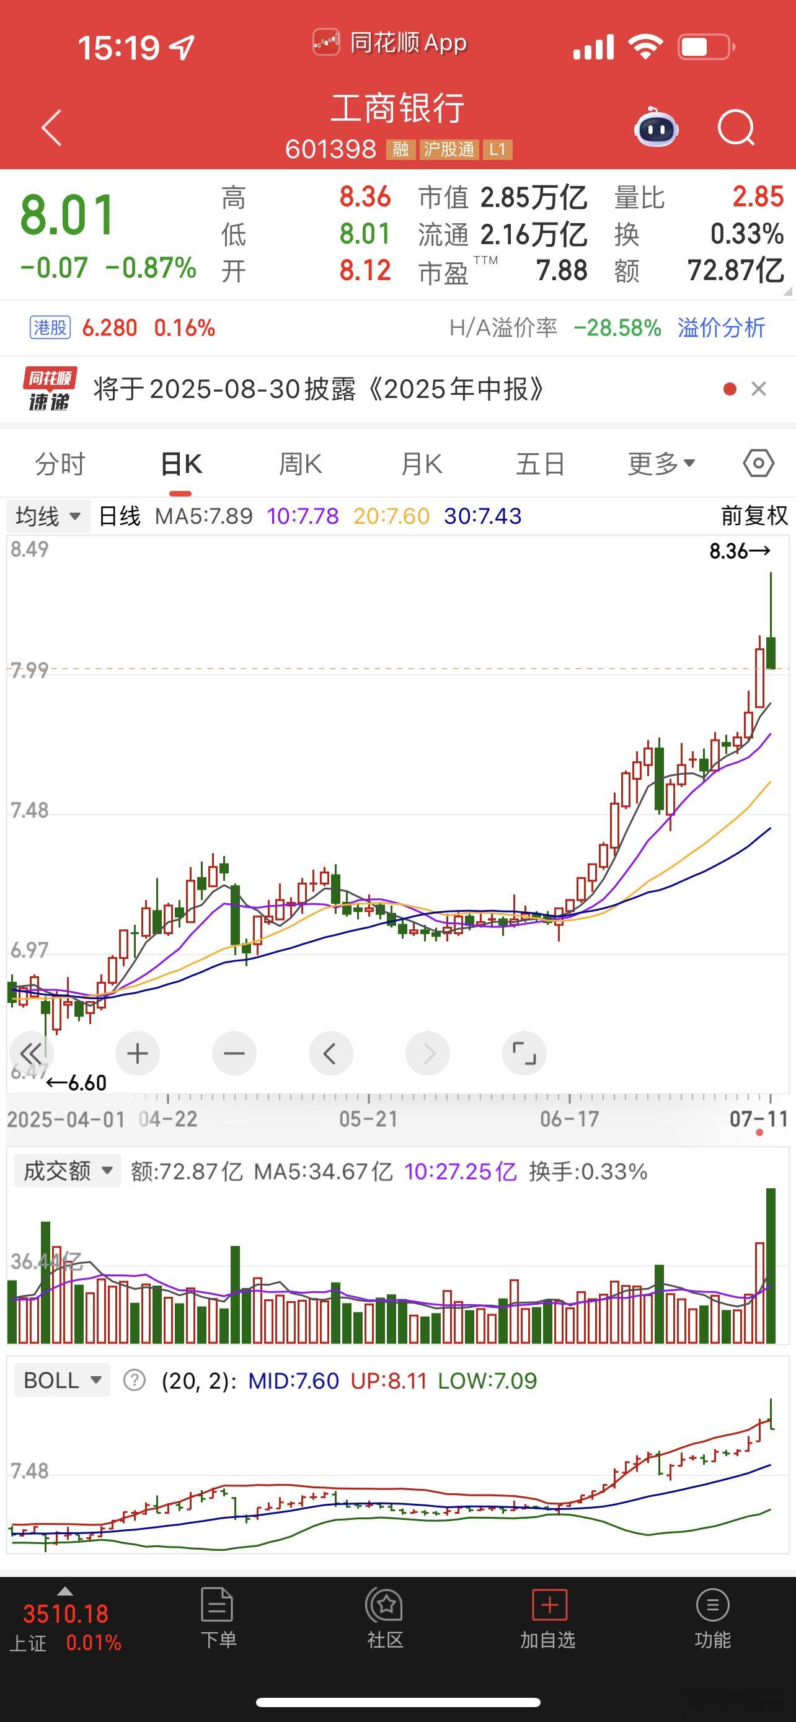Open the AI robot assistant

point(657,127)
